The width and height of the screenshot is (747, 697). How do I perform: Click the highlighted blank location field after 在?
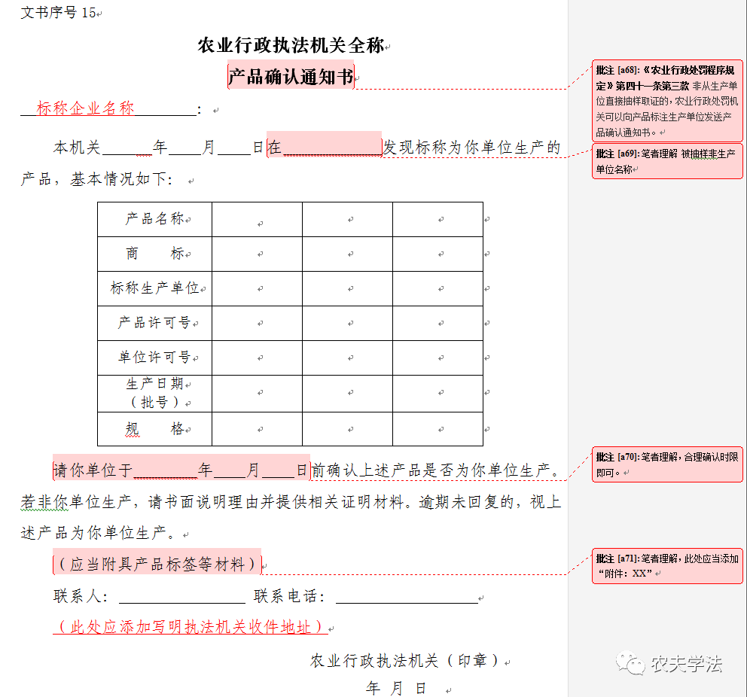click(x=332, y=147)
